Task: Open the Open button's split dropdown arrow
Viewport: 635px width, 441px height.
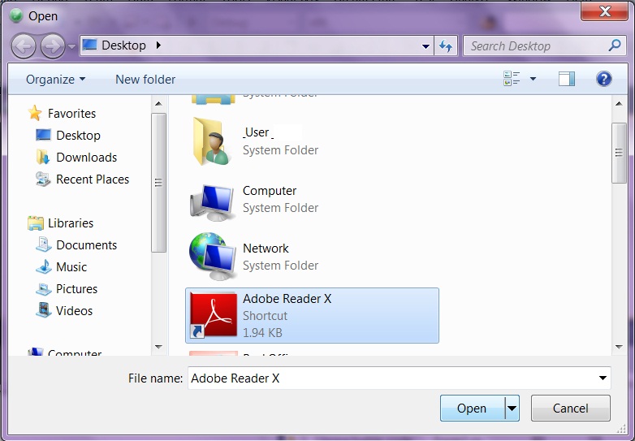Action: 512,409
